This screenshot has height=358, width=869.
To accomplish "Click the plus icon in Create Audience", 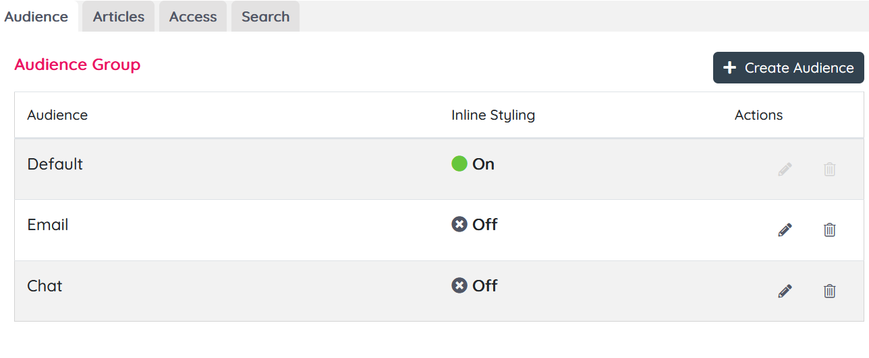I will pos(729,68).
